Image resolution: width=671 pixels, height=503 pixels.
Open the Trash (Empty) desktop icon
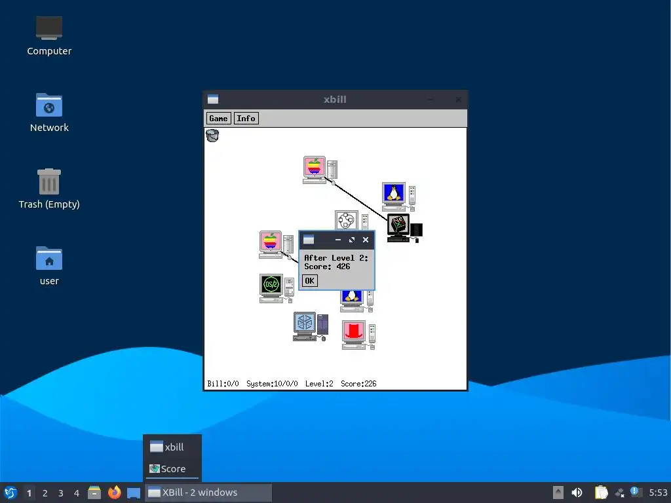pos(49,189)
